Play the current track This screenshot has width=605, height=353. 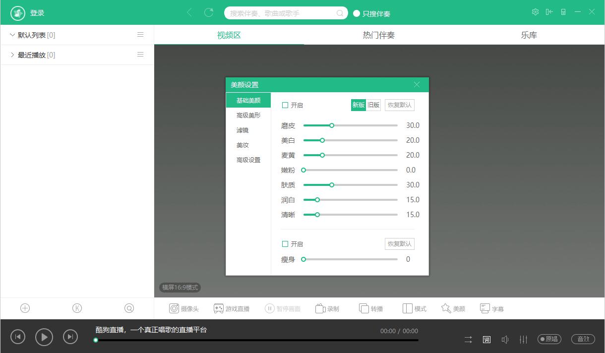(x=44, y=337)
